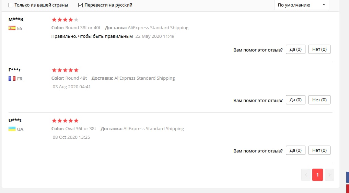
Task: Vote 'Да (0)' on U***t review
Action: pos(295,150)
